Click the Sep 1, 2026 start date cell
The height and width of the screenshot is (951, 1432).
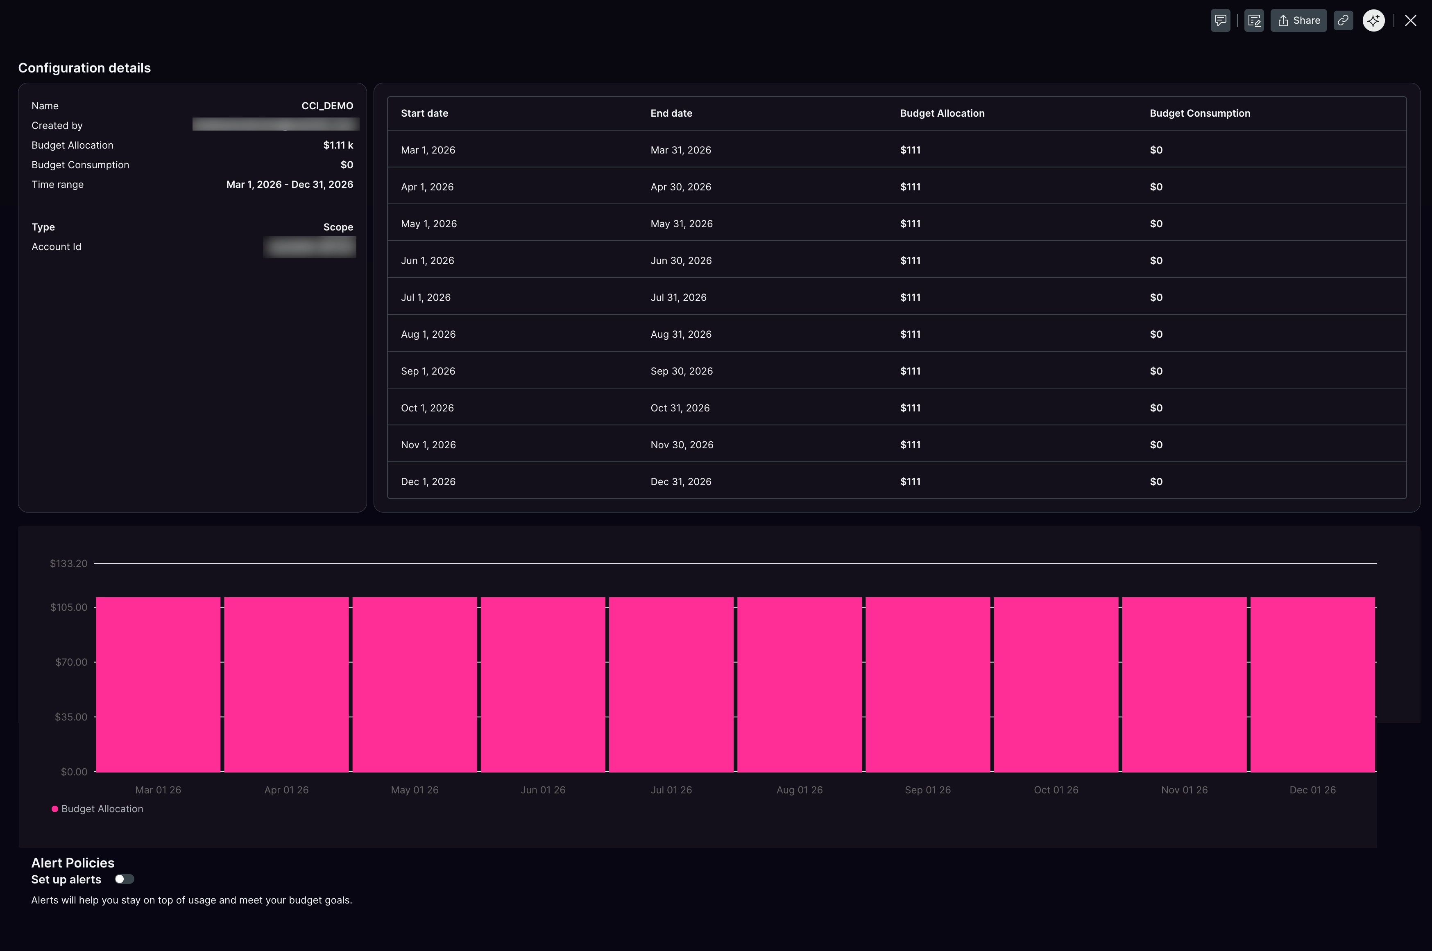point(428,371)
